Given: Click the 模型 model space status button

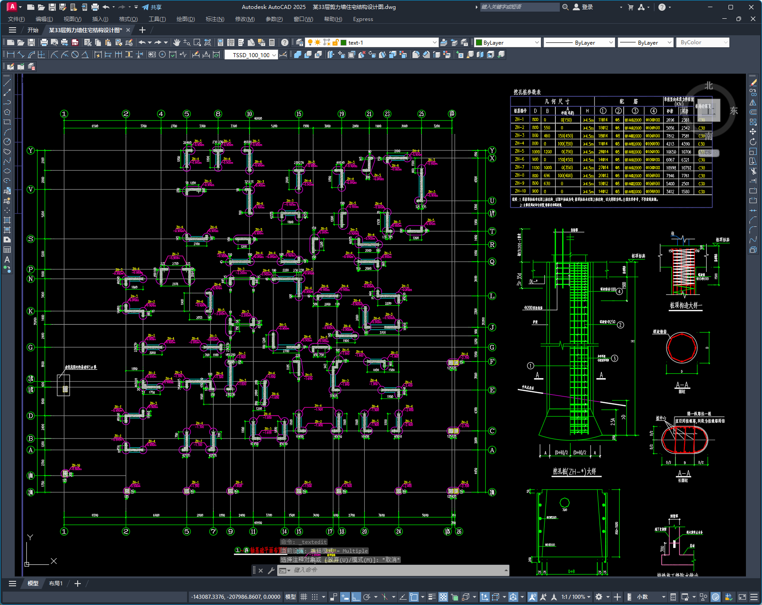Looking at the screenshot, I should (291, 597).
